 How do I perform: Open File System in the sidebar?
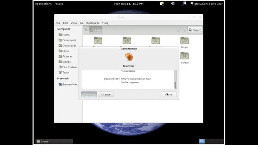(x=68, y=67)
